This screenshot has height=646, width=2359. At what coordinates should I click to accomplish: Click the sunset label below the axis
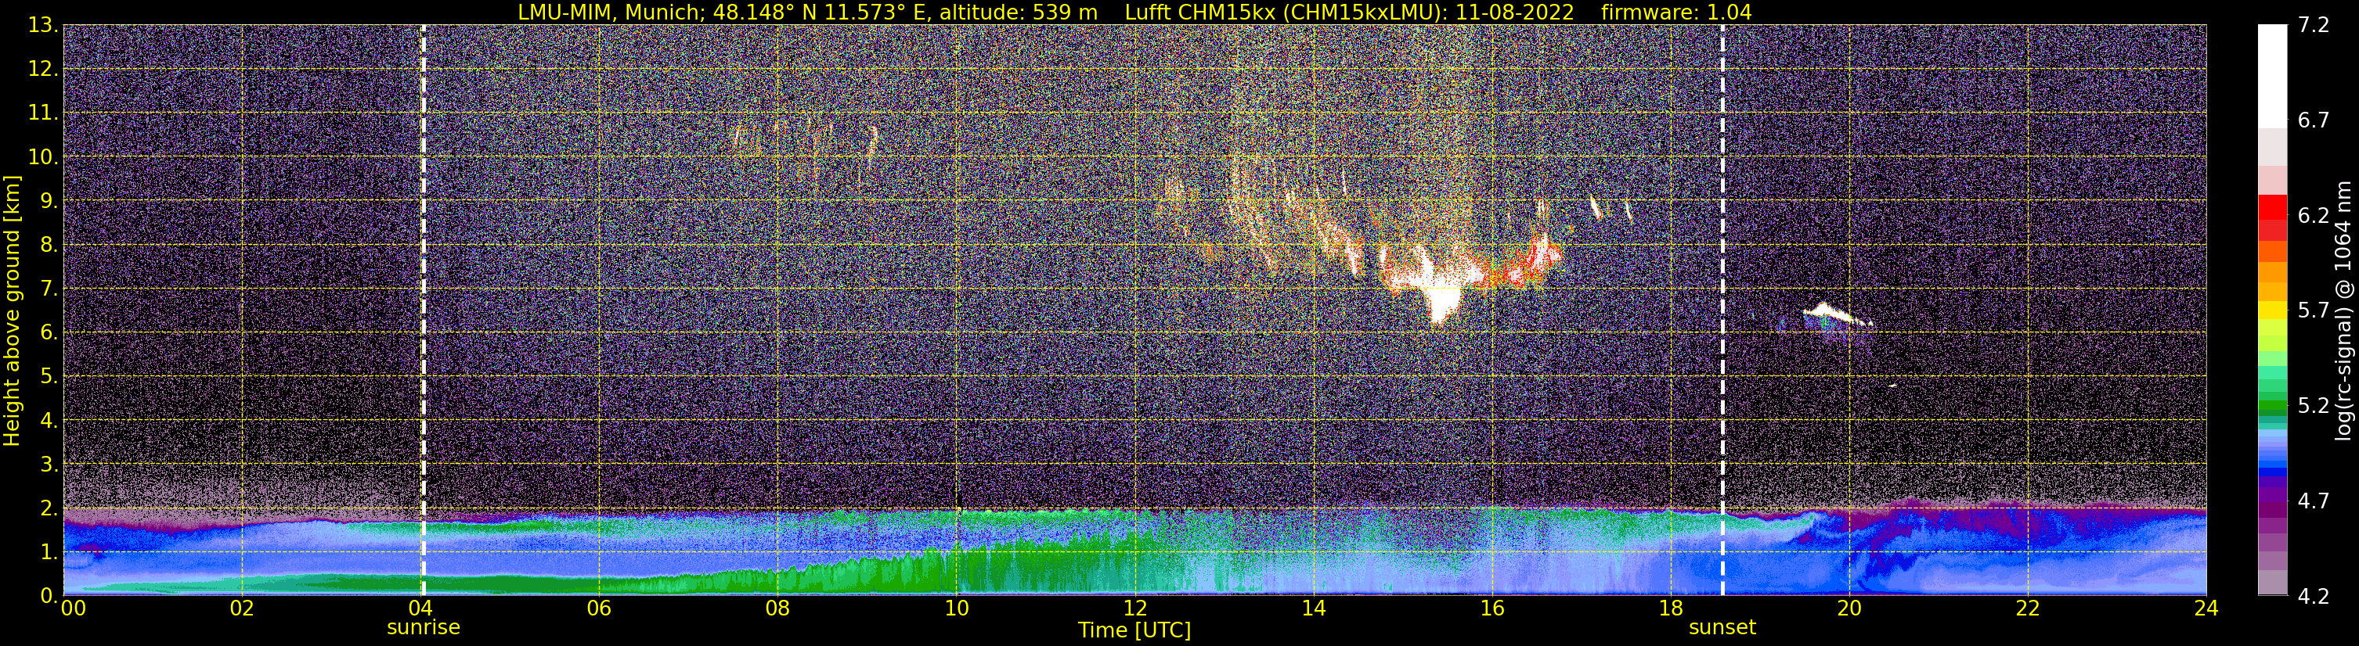pyautogui.click(x=1722, y=628)
